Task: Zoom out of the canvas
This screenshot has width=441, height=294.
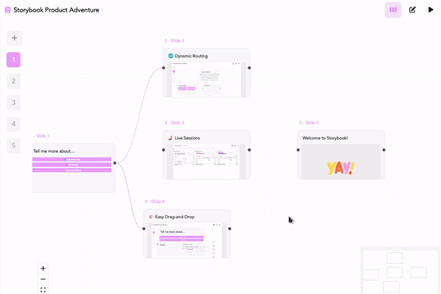Action: (43, 279)
